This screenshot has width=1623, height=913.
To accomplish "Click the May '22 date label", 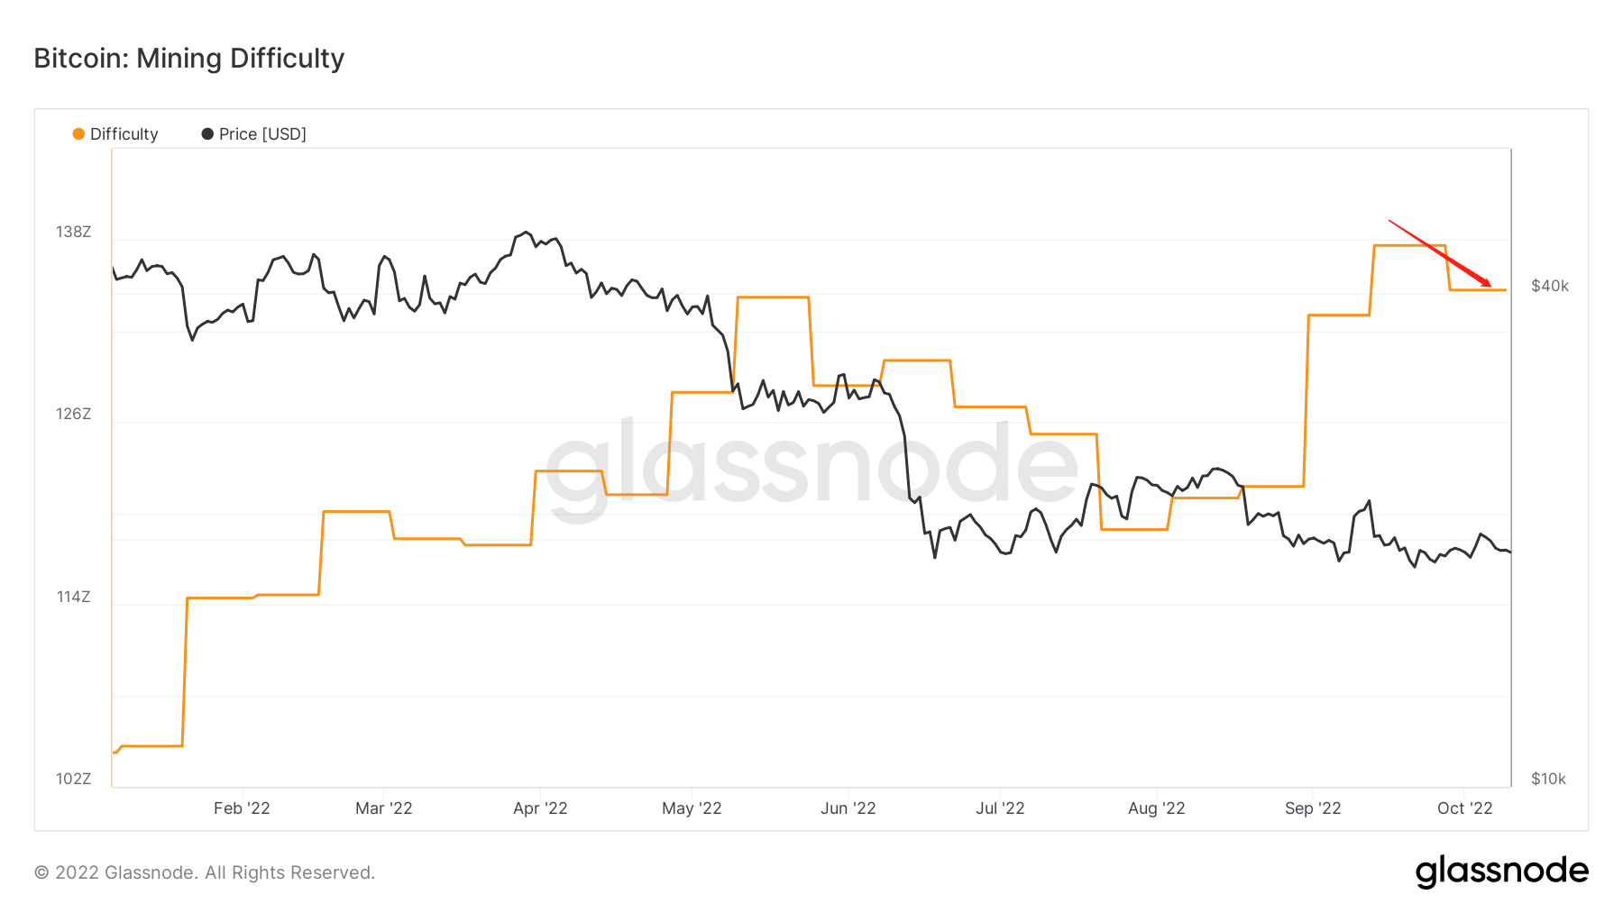I will click(x=692, y=808).
